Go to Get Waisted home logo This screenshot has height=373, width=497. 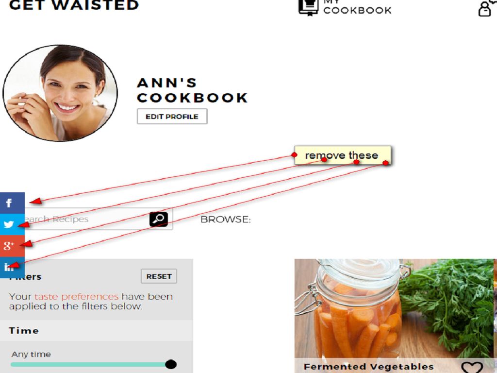coord(74,5)
